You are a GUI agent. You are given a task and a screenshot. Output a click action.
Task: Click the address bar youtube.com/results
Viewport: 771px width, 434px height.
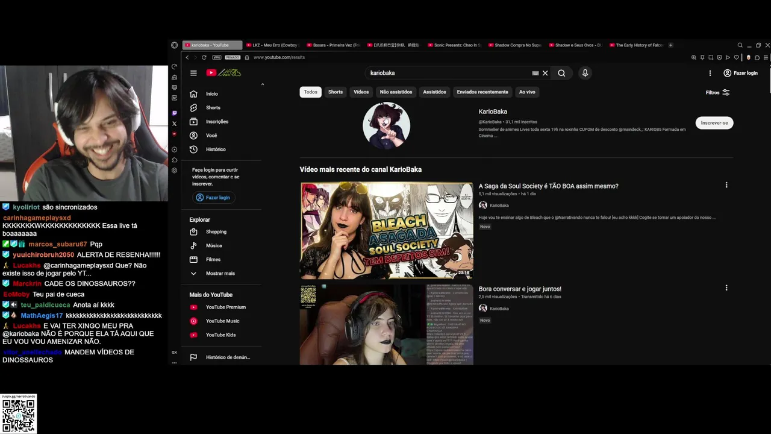click(279, 57)
